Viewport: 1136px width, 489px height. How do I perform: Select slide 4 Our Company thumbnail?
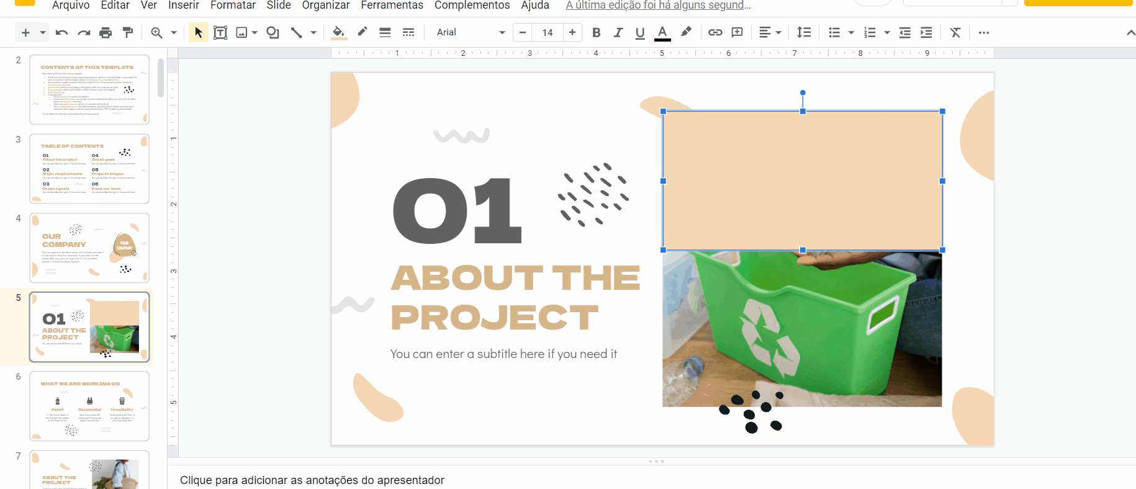[89, 248]
